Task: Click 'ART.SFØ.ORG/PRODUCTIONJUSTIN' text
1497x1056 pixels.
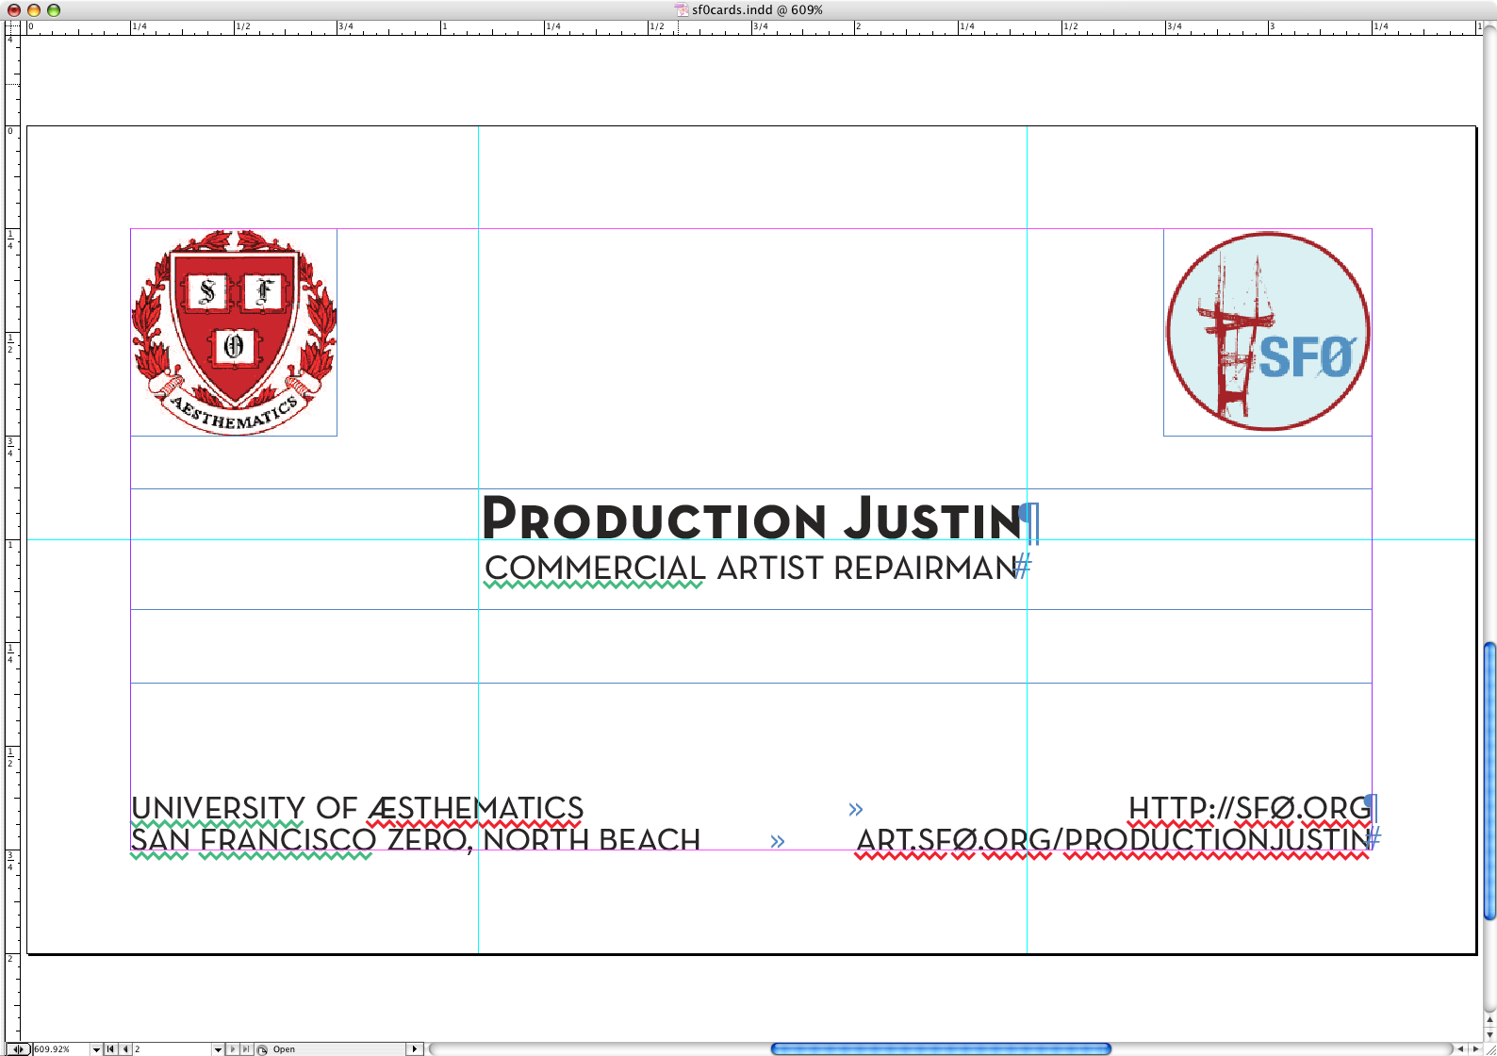Action: 1112,839
